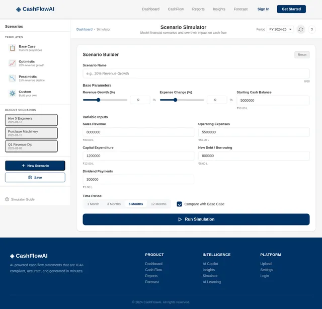
Task: Open Insights in the top navigation
Action: click(x=219, y=9)
